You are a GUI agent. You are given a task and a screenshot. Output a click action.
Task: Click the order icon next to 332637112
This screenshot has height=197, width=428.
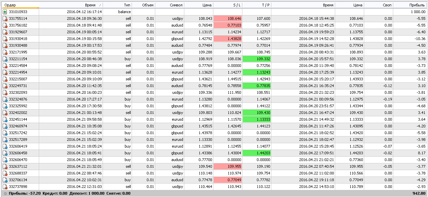(5, 166)
